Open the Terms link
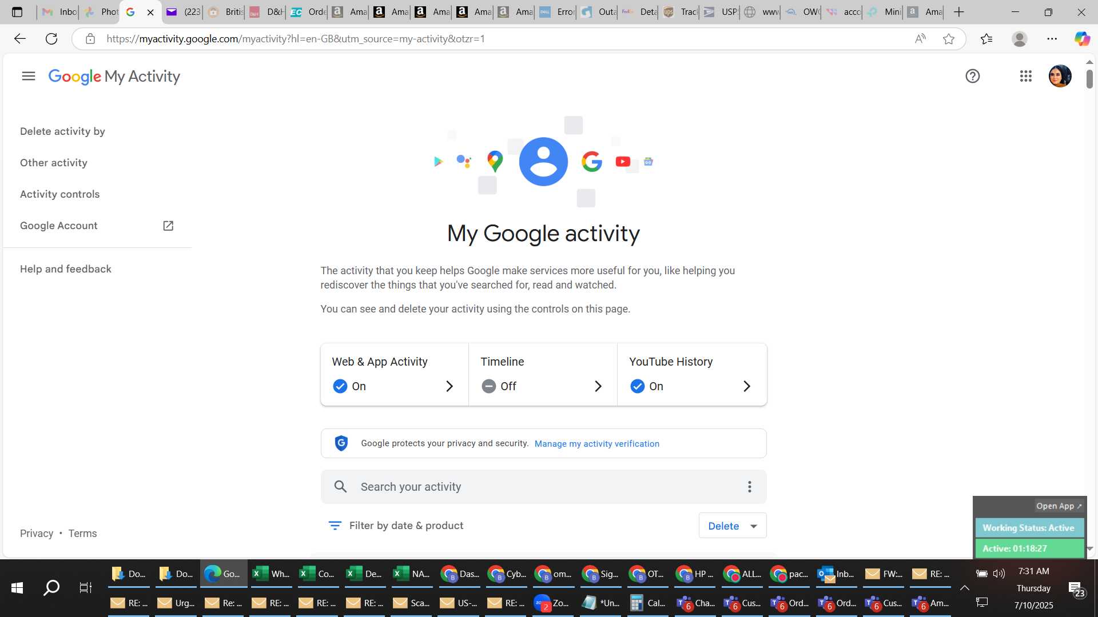1098x617 pixels. (82, 534)
